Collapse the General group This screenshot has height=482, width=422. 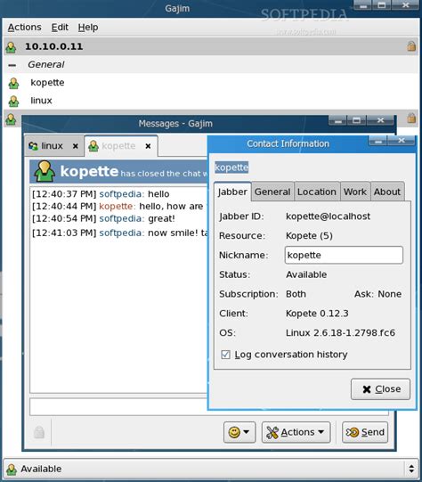click(x=12, y=65)
